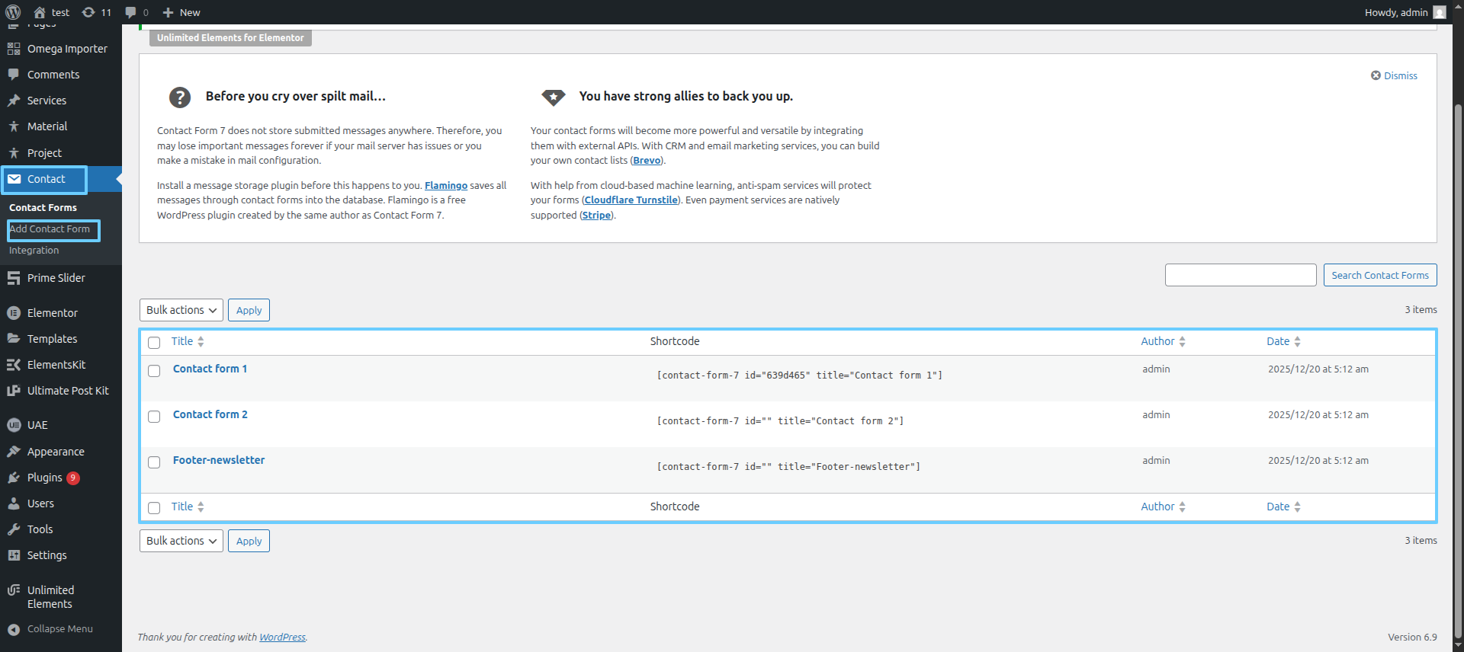Screen dimensions: 1464x652
Task: Click the Collapse Menu arrow icon
Action: pyautogui.click(x=14, y=629)
